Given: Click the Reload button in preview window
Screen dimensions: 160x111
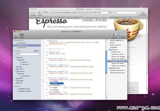Looking at the screenshot, I should point(40,12).
